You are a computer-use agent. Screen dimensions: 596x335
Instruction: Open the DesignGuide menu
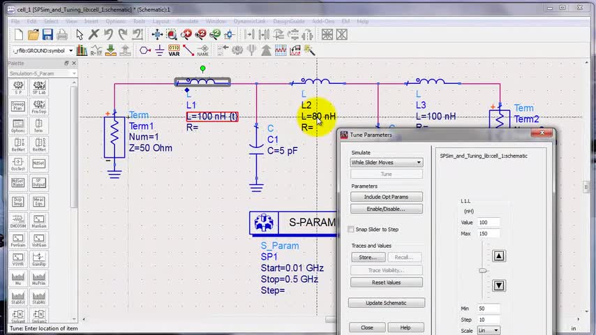tap(289, 22)
